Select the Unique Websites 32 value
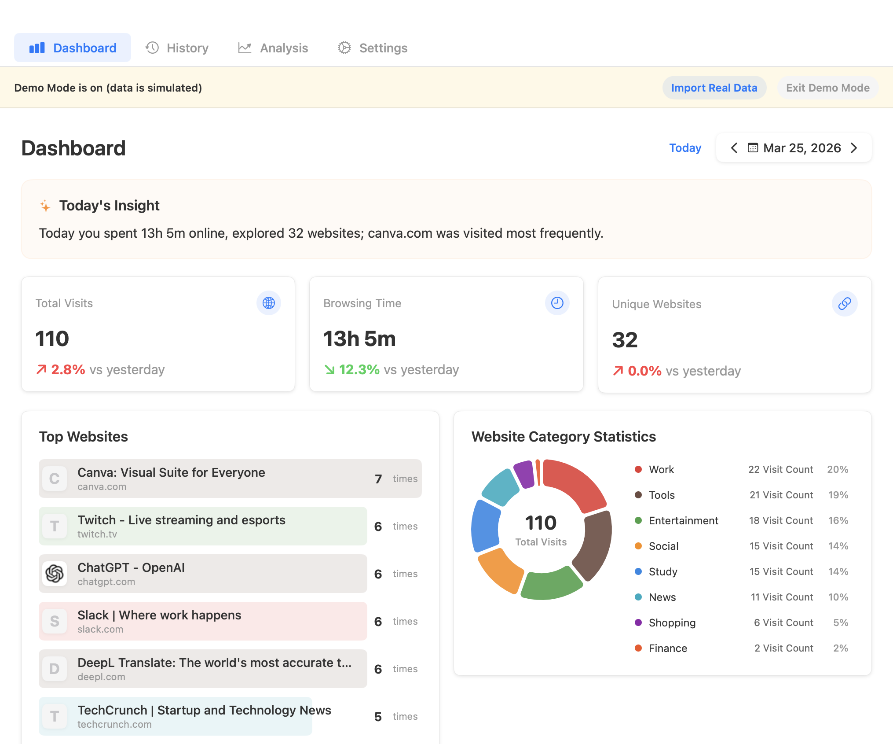893x744 pixels. click(625, 340)
